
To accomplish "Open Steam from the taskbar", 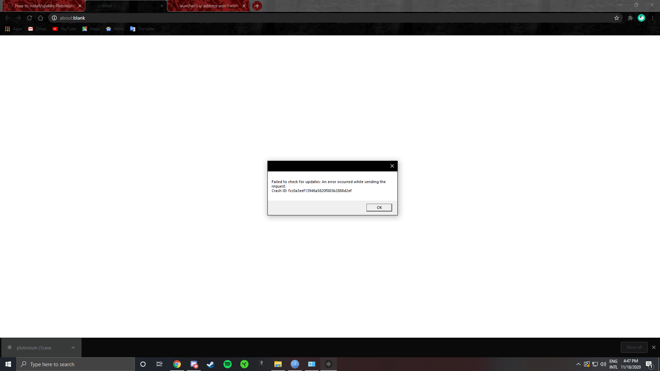I will [210, 364].
